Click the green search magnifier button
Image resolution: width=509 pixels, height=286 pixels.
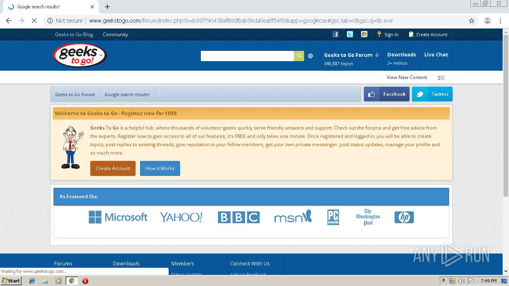pos(299,56)
